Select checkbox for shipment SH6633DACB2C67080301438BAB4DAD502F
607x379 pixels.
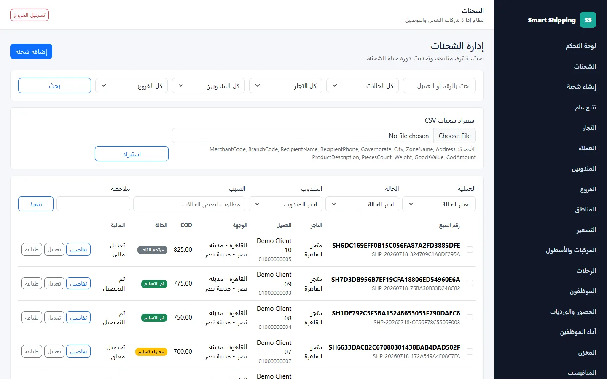pos(470,351)
